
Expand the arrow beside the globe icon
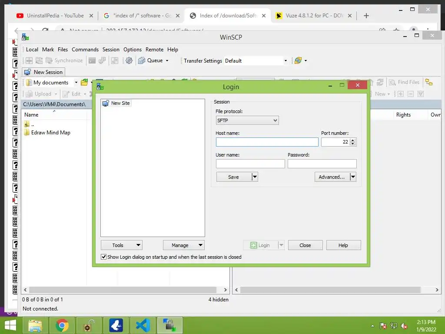point(306,60)
